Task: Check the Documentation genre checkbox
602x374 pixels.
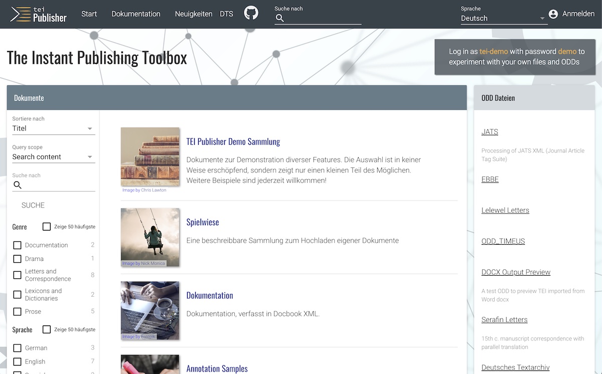Action: (18, 245)
